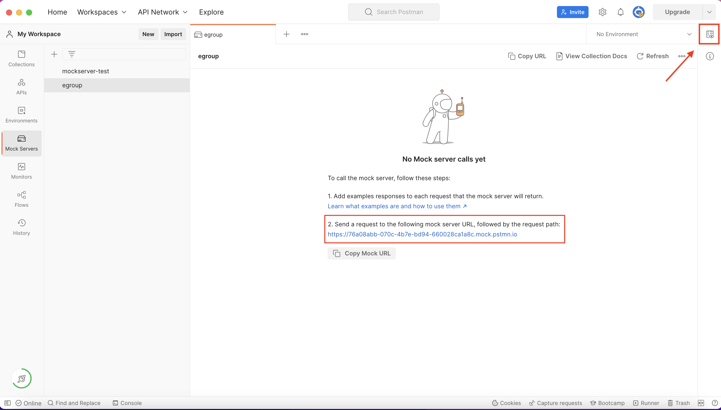The width and height of the screenshot is (721, 410).
Task: Open the History sidebar panel
Action: 21,227
